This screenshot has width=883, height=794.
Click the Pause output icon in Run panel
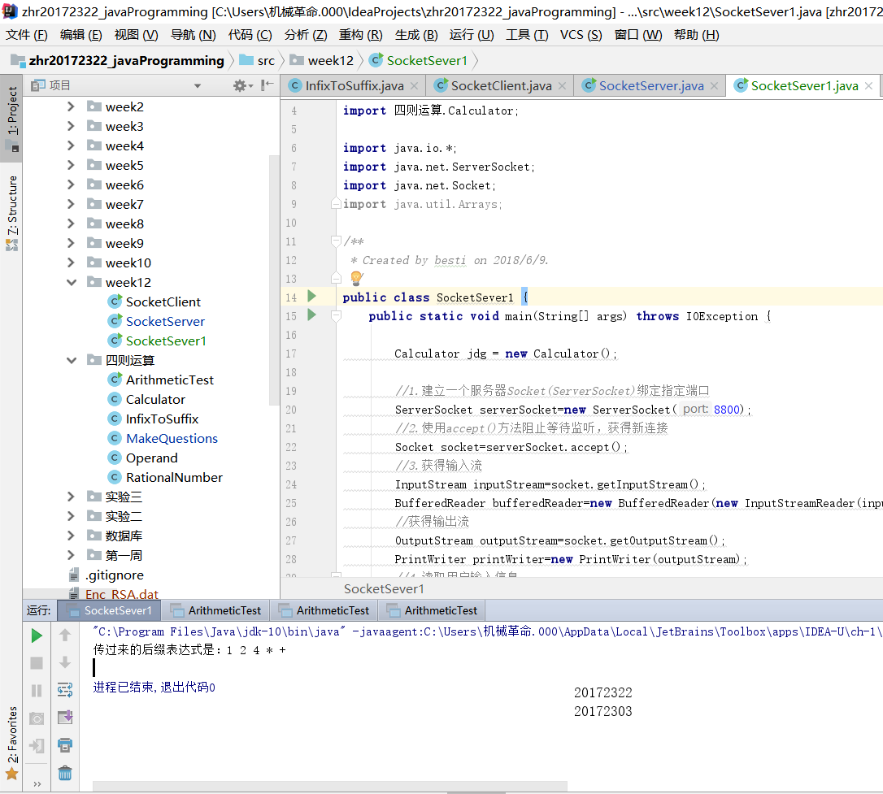[37, 691]
